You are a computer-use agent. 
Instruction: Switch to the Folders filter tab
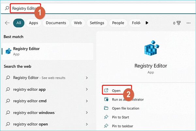(135, 23)
